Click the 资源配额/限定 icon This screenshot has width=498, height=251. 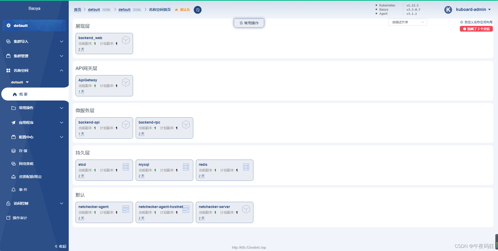point(13,177)
